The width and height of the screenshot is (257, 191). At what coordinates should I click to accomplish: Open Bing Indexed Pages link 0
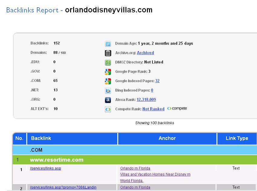click(x=152, y=90)
